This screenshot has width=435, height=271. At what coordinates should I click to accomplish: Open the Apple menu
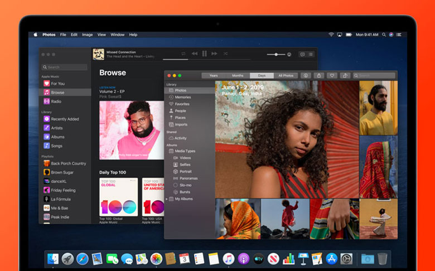(x=36, y=35)
